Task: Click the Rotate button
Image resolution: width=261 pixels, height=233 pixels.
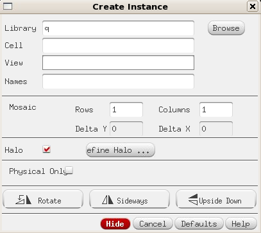Action: coord(43,199)
